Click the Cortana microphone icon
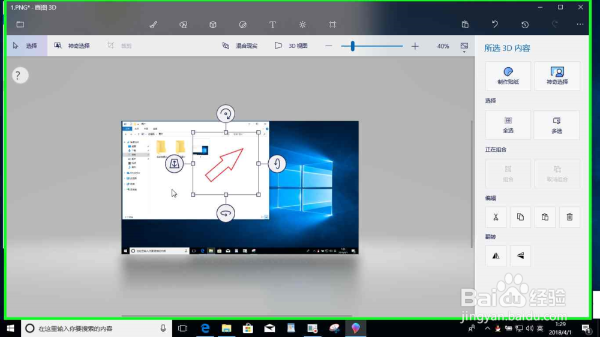Viewport: 600px width, 337px height. 163,328
